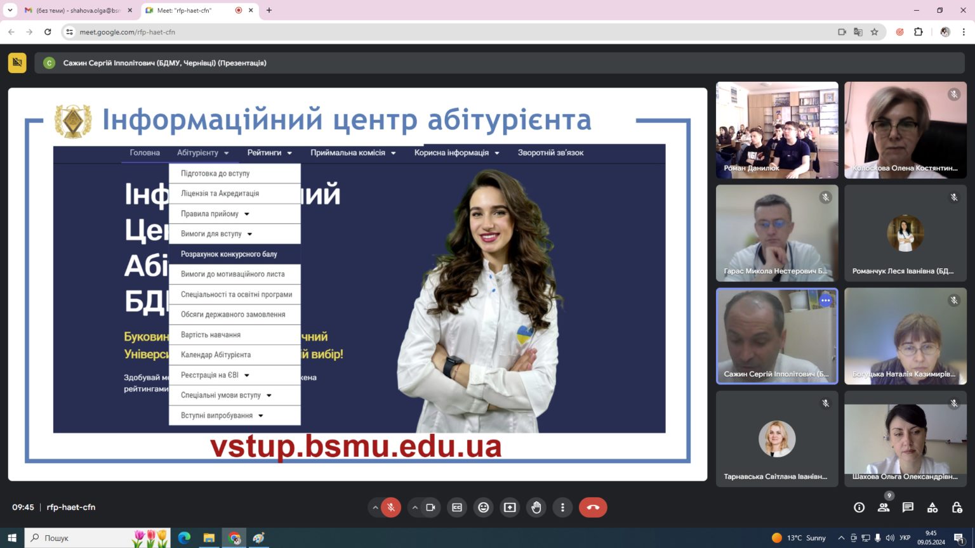The height and width of the screenshot is (548, 975).
Task: Toggle the camera on or off
Action: (x=430, y=507)
